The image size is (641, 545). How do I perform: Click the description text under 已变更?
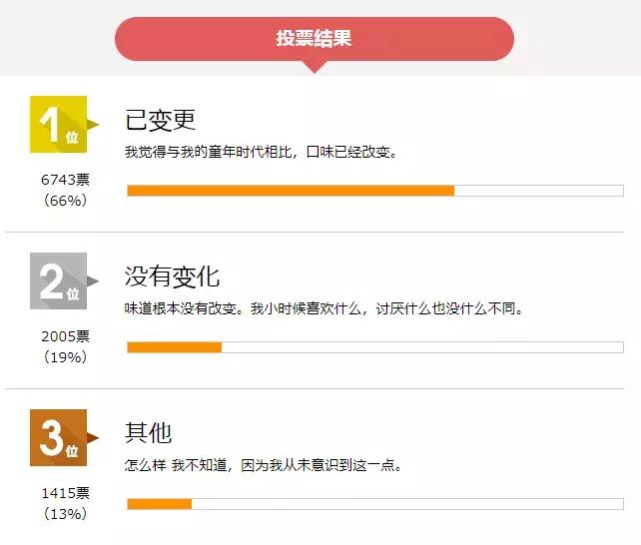(x=261, y=152)
